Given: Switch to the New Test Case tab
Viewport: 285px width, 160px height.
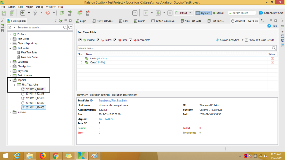Looking at the screenshot, I should tap(103, 21).
